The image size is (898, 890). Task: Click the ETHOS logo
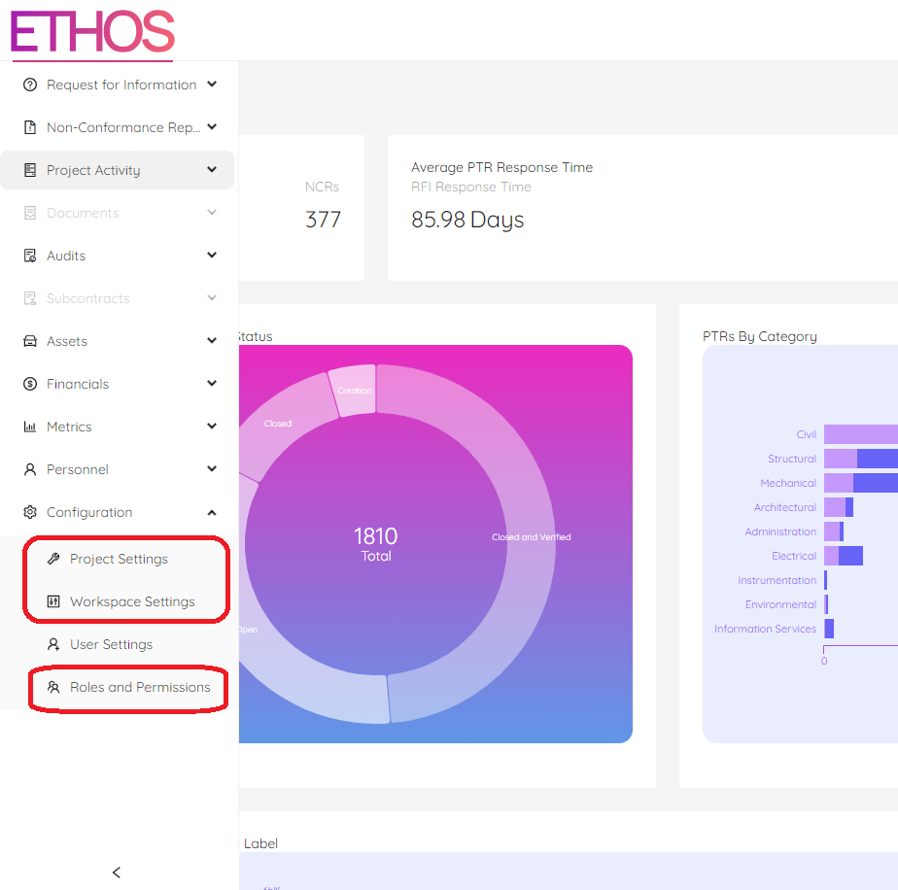click(x=92, y=31)
